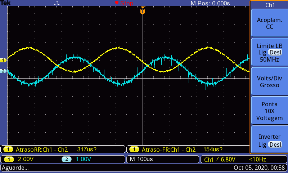Click the rising edge trigger slope icon
This screenshot has height=173, width=288.
pyautogui.click(x=217, y=159)
